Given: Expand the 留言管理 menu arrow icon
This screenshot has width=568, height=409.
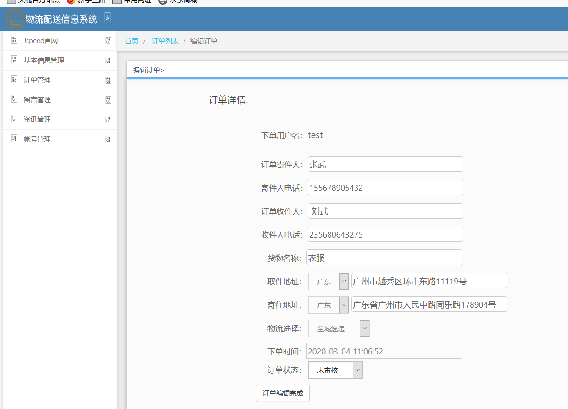Looking at the screenshot, I should [108, 100].
